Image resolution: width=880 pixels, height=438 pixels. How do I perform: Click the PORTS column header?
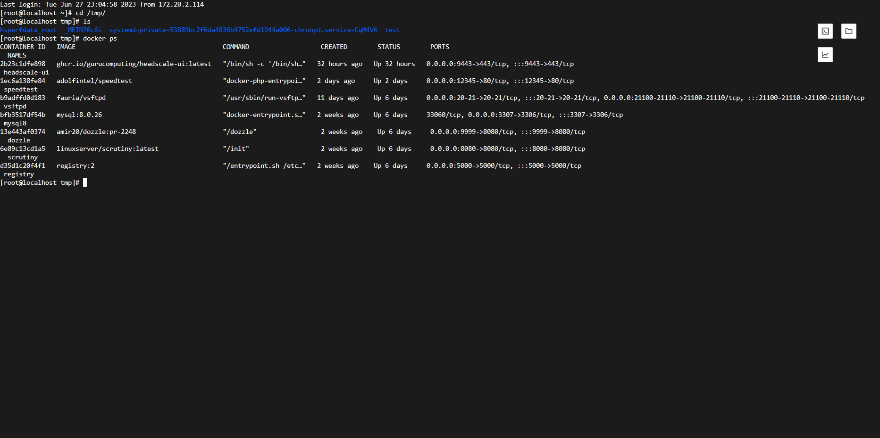[440, 47]
